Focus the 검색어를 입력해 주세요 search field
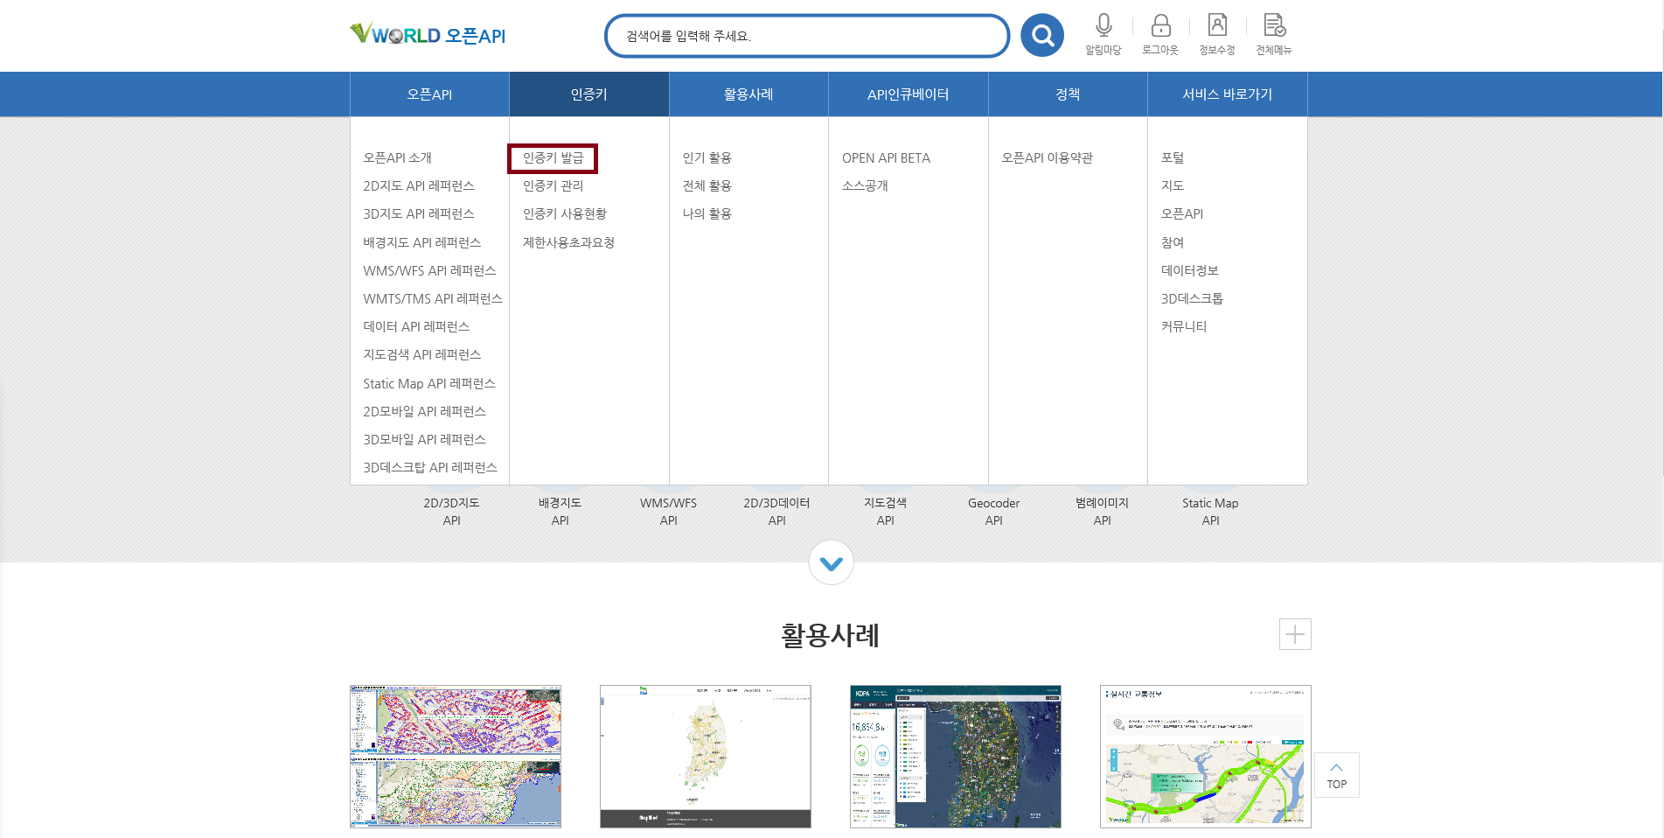Screen dimensions: 1664x838 pyautogui.click(x=807, y=36)
